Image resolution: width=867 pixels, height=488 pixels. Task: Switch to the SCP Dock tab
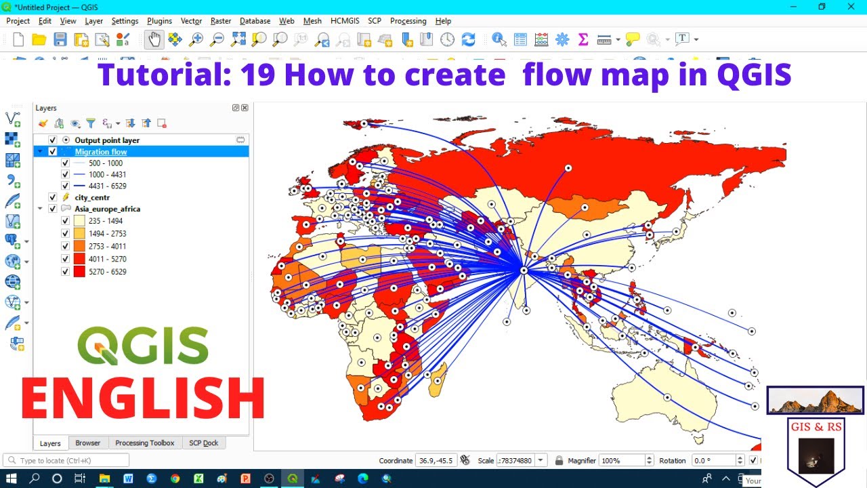pos(203,443)
